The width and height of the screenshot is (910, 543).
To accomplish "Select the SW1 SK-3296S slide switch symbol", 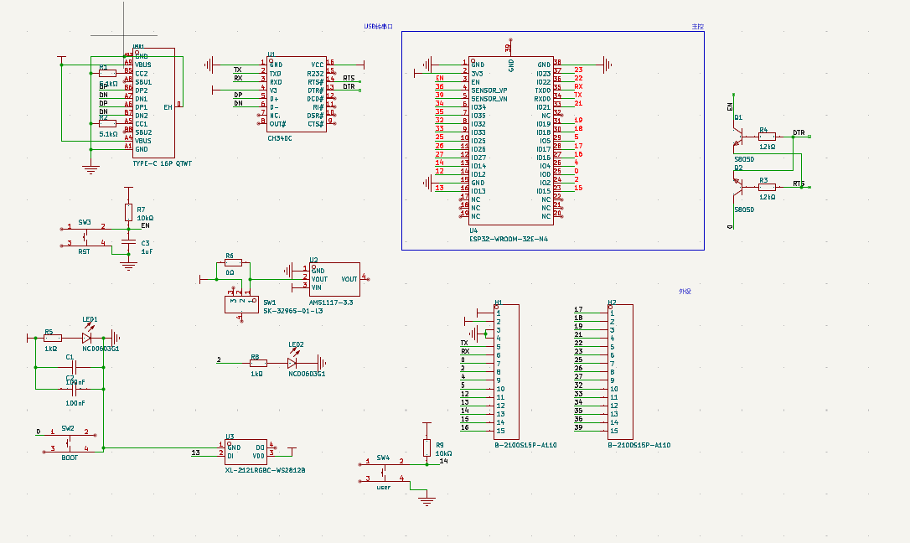I will 242,303.
